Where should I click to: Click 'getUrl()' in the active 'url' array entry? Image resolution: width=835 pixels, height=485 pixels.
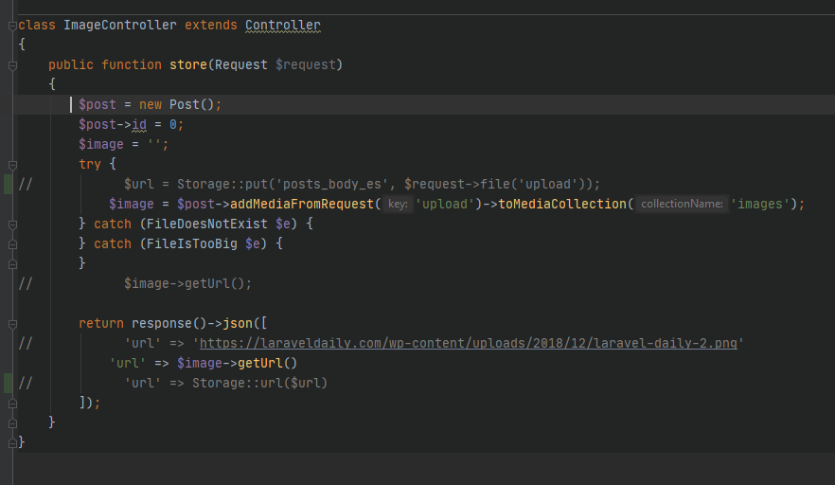point(267,363)
